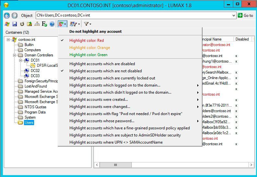Collapse the Domain Controllers tree node
Viewport: 257px width, 177px height.
[14, 55]
